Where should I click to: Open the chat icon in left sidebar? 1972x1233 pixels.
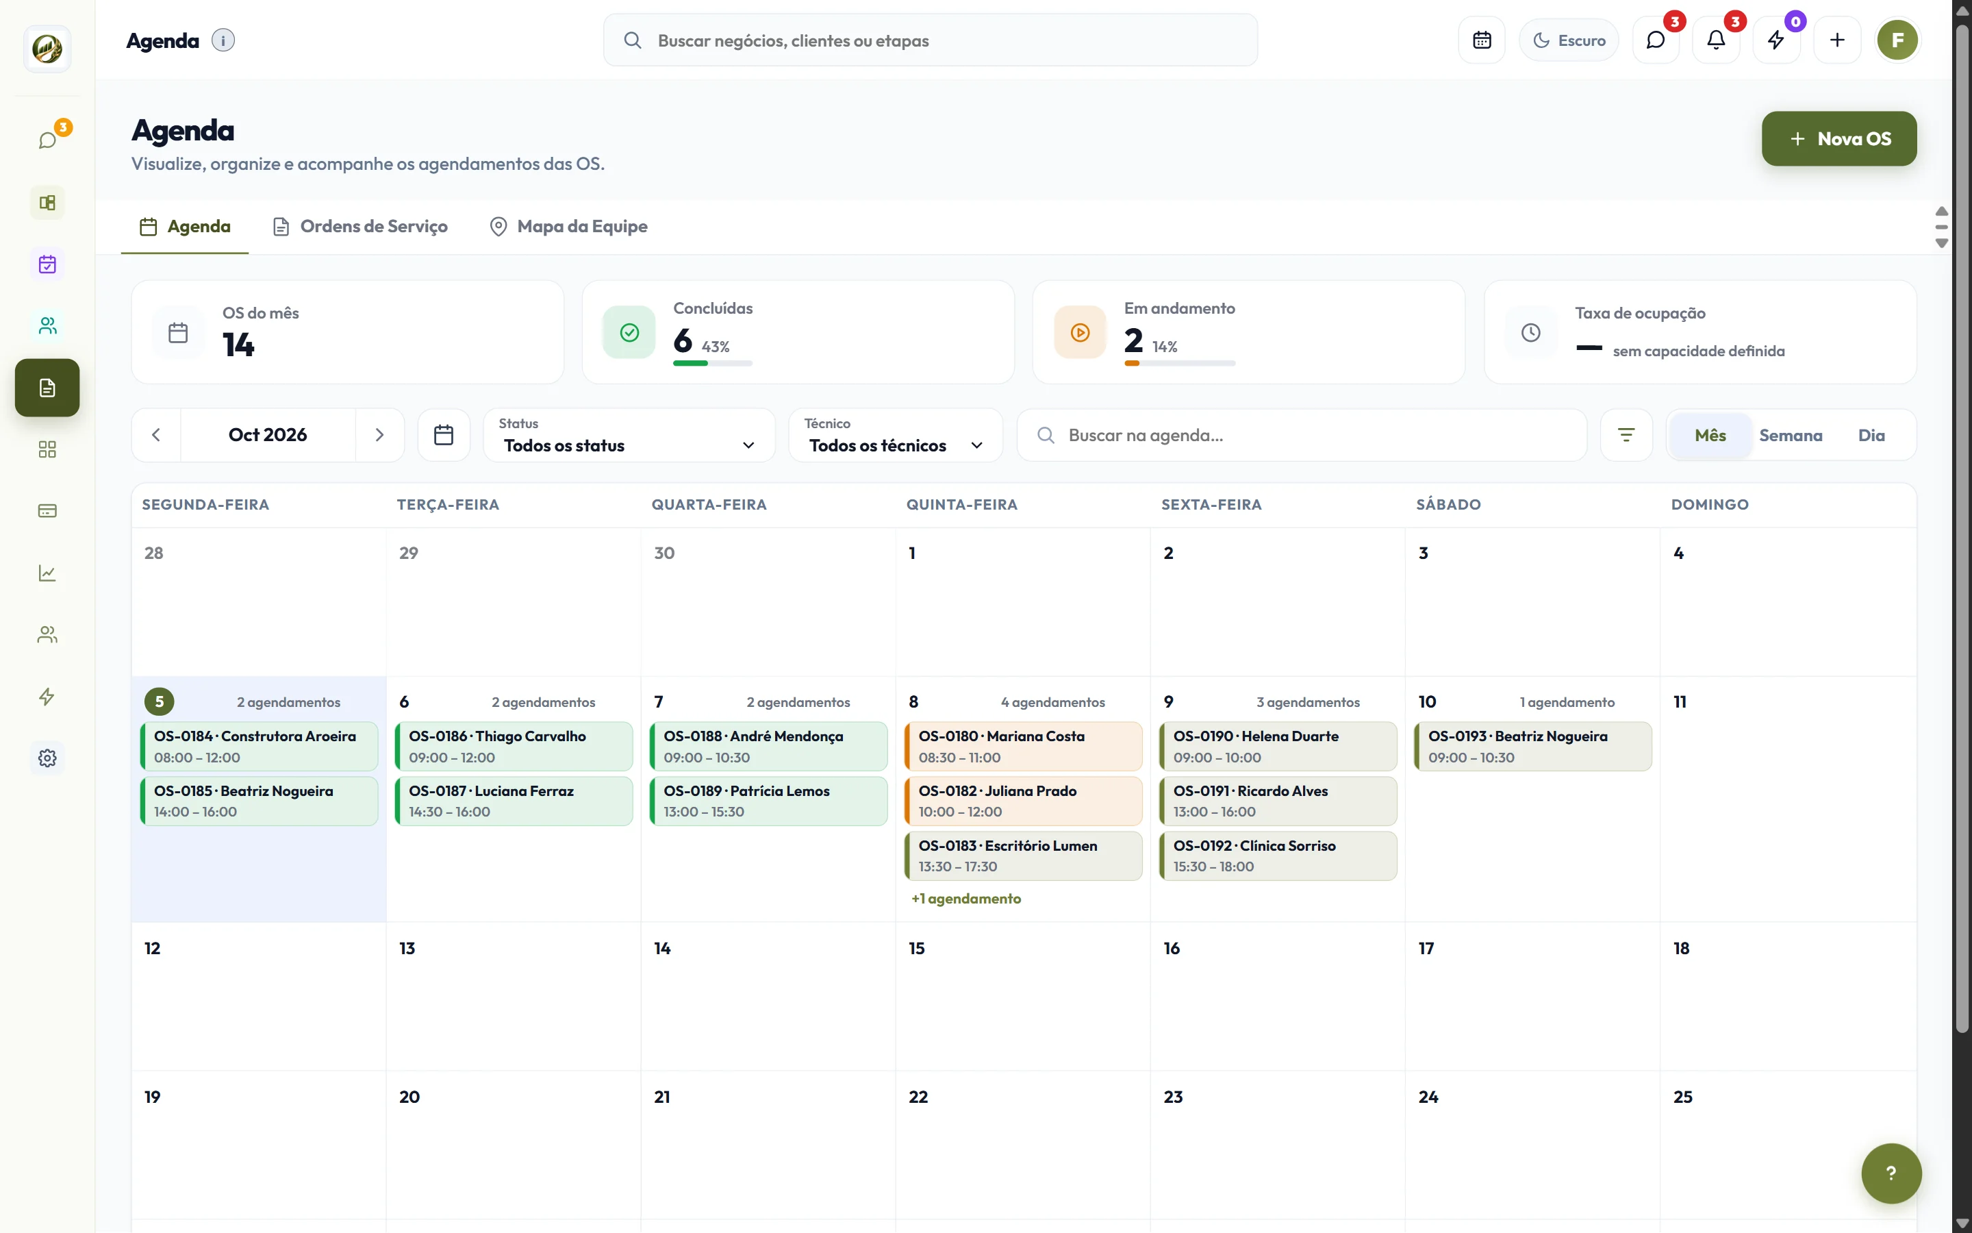[x=47, y=140]
